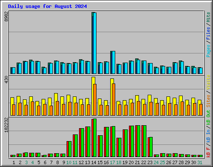This screenshot has height=167, width=213.
Task: Click day label 8 on the x-axis
Action: click(x=57, y=162)
